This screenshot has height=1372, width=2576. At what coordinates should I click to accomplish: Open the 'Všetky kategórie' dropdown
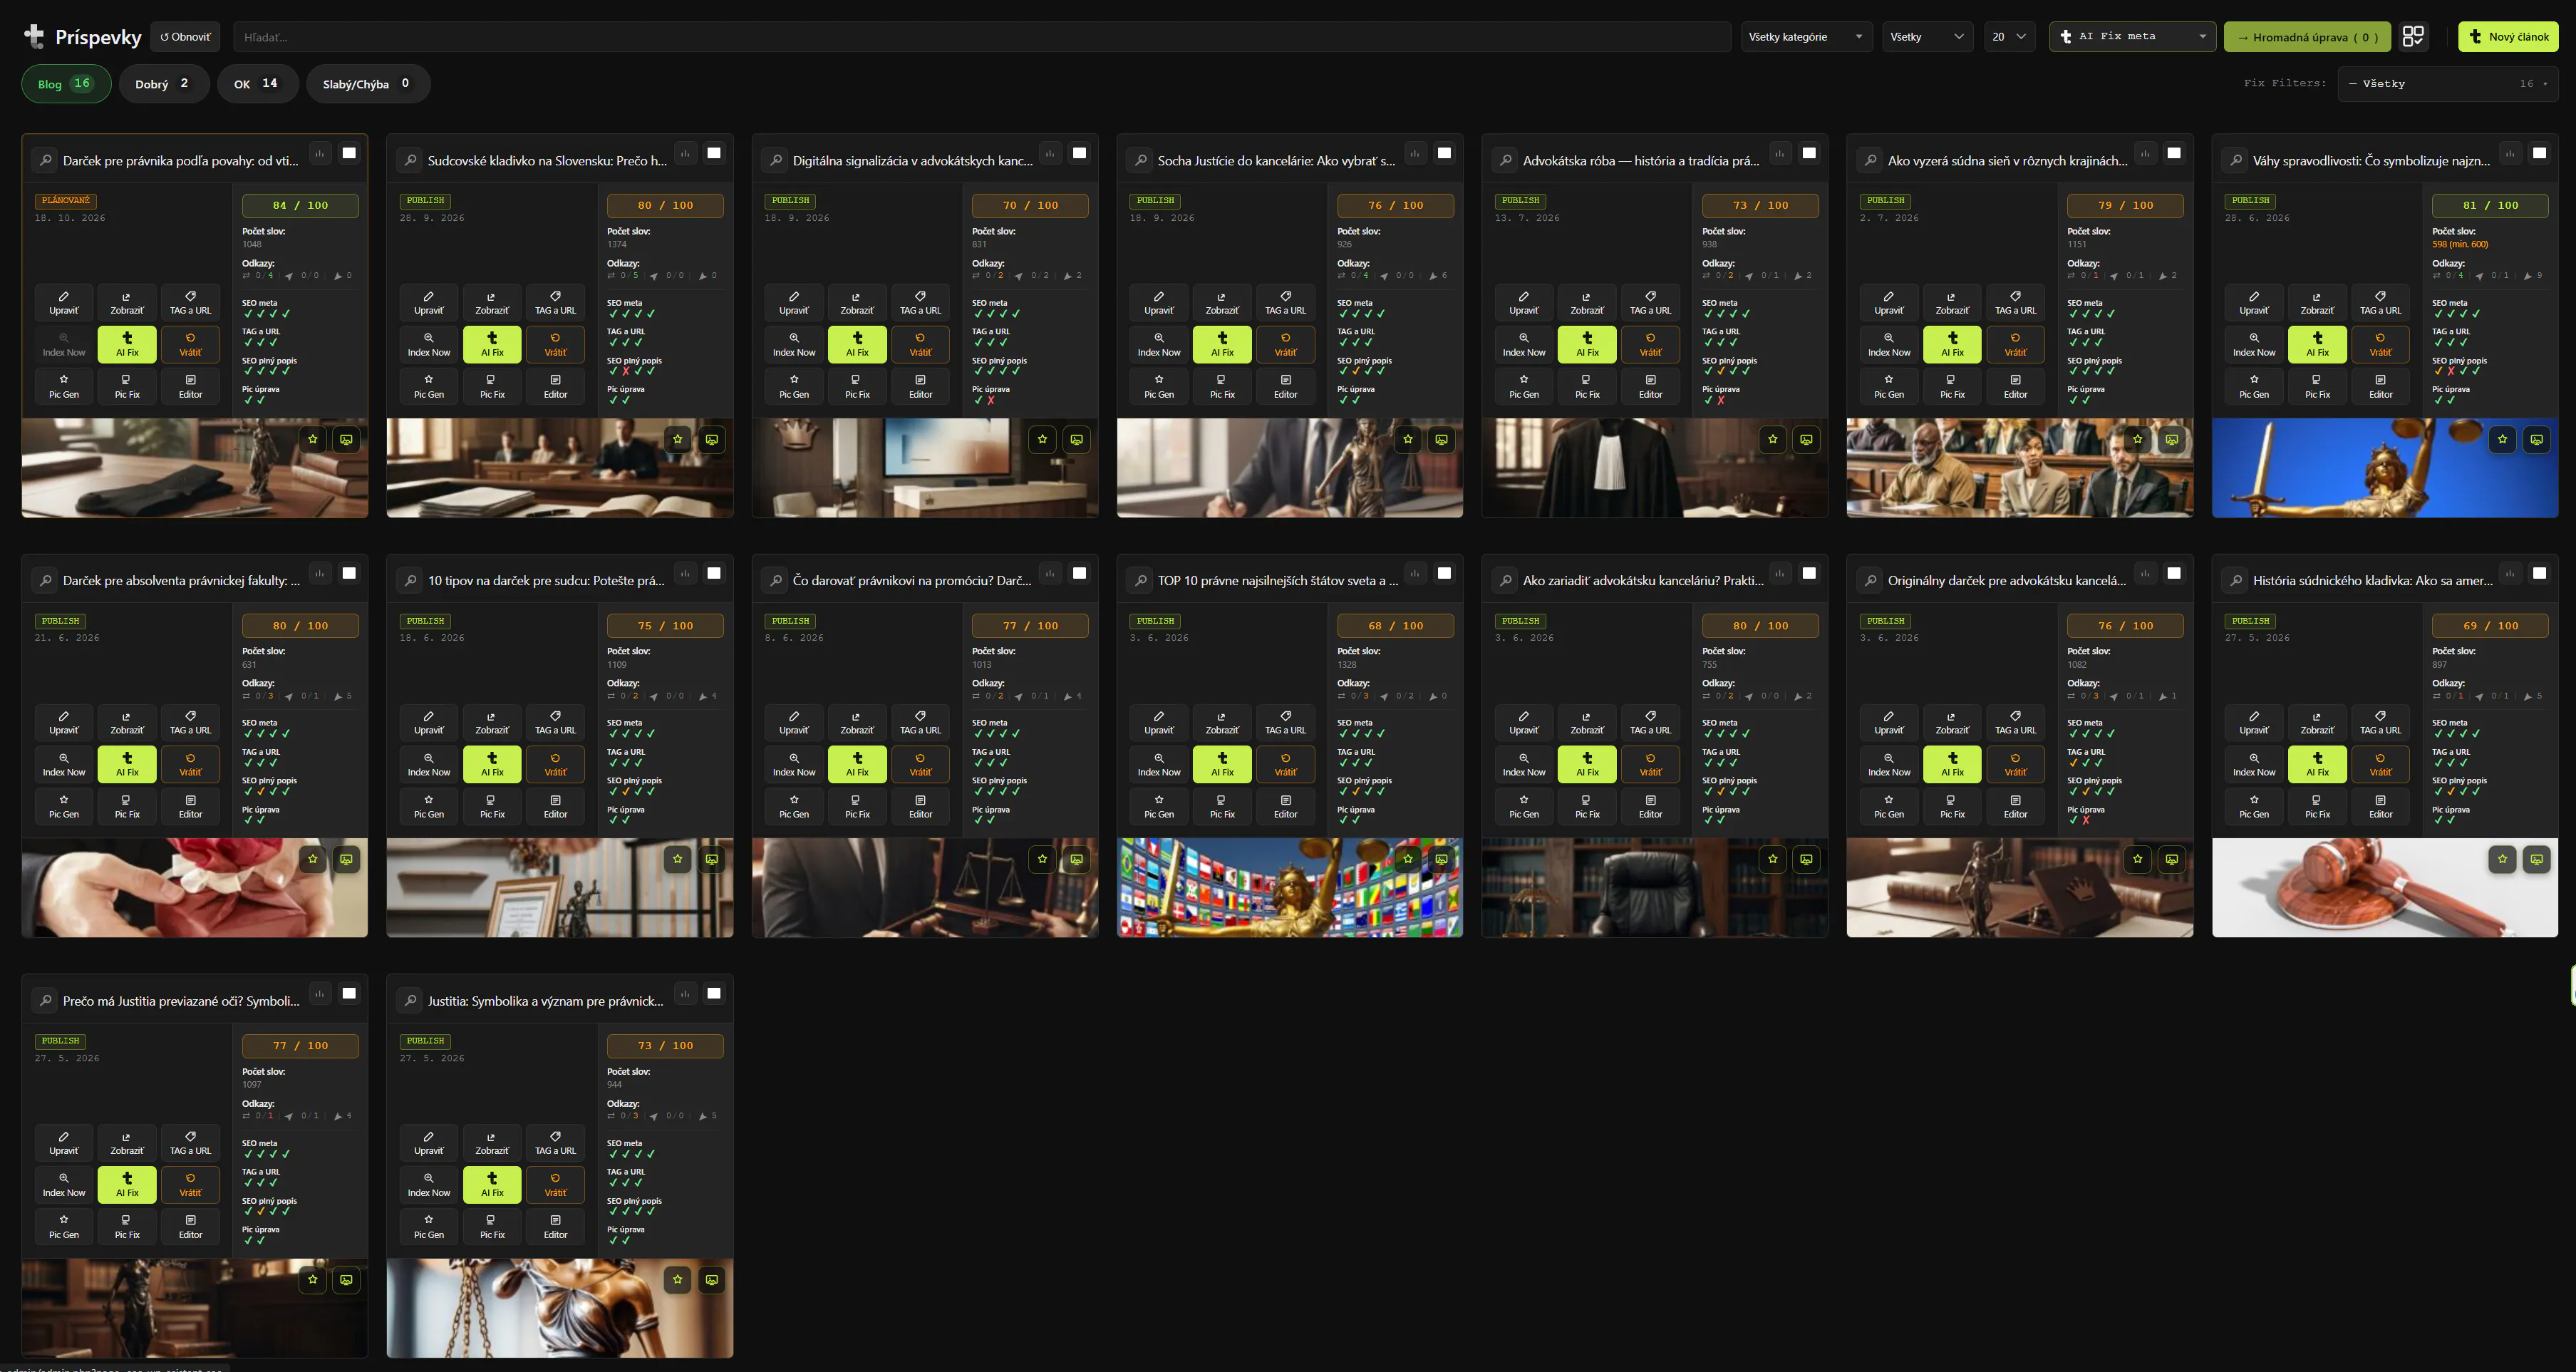[x=1806, y=37]
